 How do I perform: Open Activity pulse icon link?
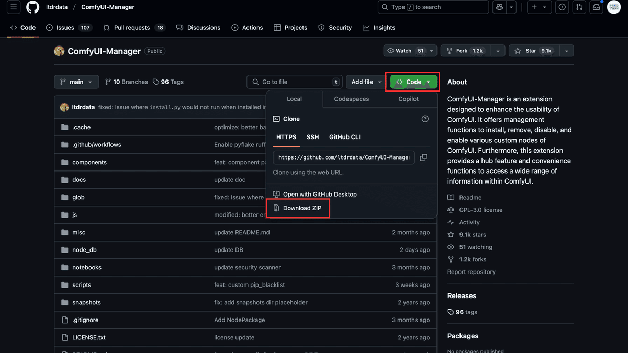(451, 223)
